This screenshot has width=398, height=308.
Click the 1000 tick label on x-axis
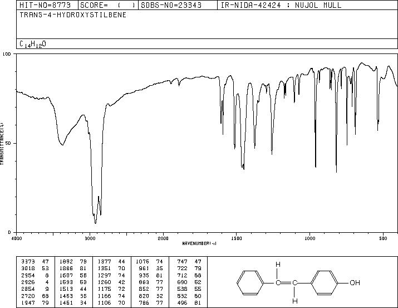309,238
